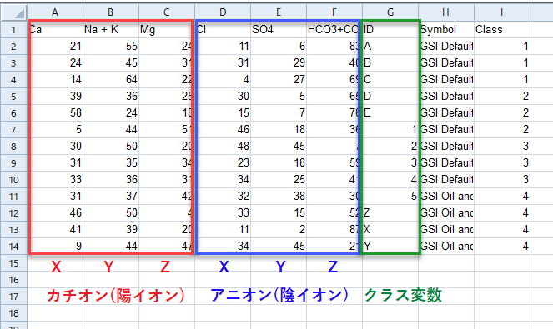
Task: Select column G header
Action: tap(390, 12)
